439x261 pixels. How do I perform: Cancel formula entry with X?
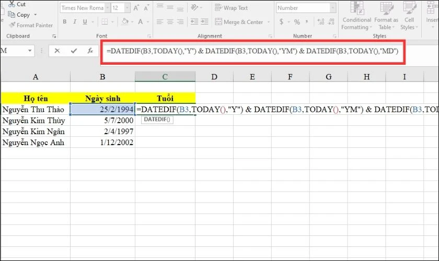(x=57, y=51)
